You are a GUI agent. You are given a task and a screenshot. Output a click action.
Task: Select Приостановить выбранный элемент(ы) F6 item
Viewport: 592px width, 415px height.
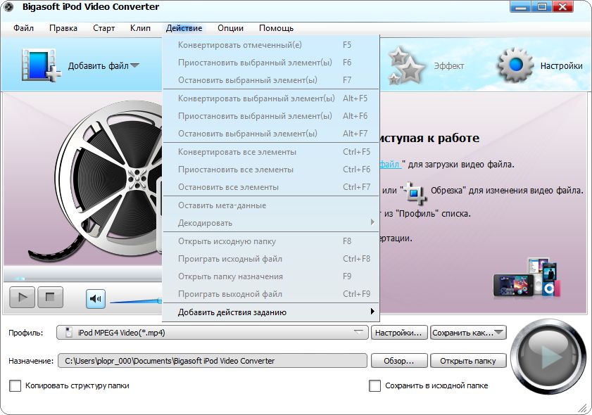coord(271,62)
